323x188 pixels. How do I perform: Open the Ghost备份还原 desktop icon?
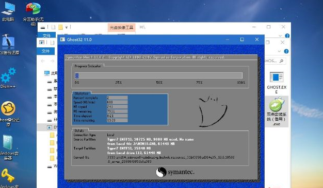click(x=9, y=114)
